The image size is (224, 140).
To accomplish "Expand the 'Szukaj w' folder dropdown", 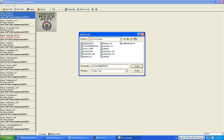I will (x=121, y=39).
